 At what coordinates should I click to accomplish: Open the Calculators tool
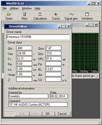tap(40, 16)
